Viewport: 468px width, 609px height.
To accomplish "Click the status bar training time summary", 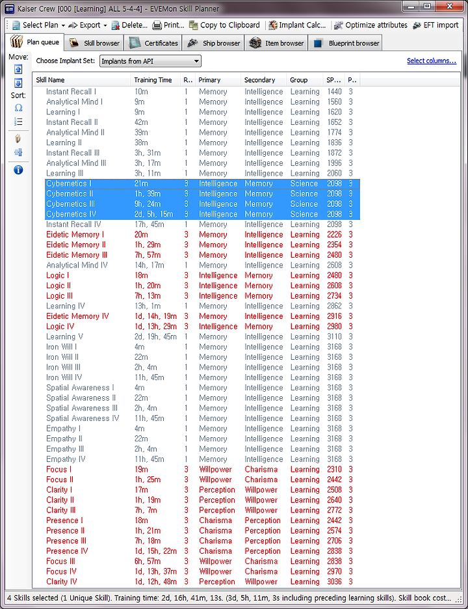I will pyautogui.click(x=229, y=598).
